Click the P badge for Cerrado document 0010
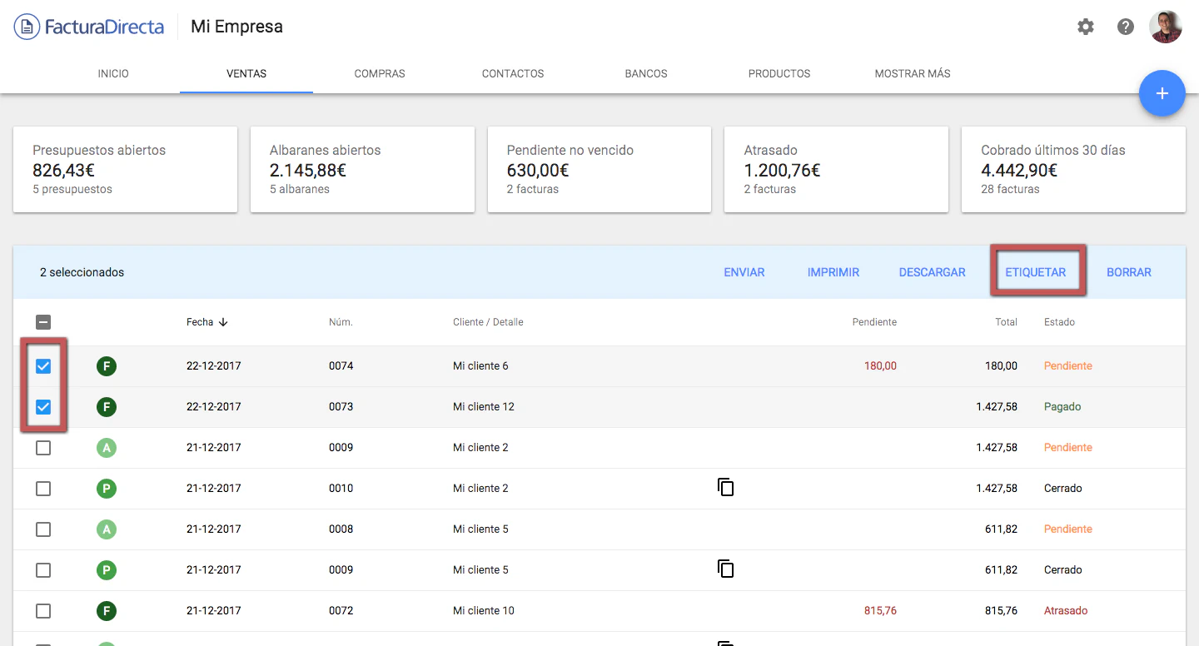This screenshot has height=646, width=1199. (106, 489)
